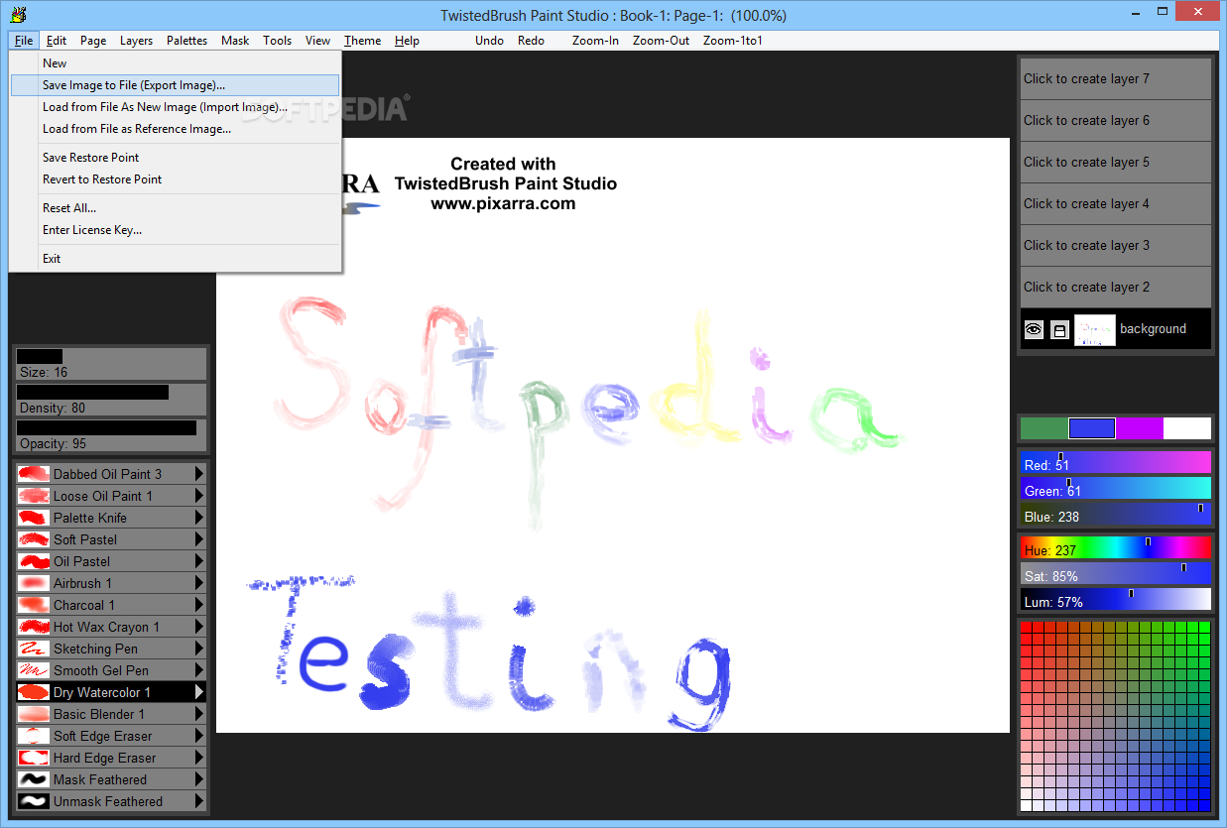Choose Exit from the File menu
The height and width of the screenshot is (828, 1227).
tap(175, 259)
